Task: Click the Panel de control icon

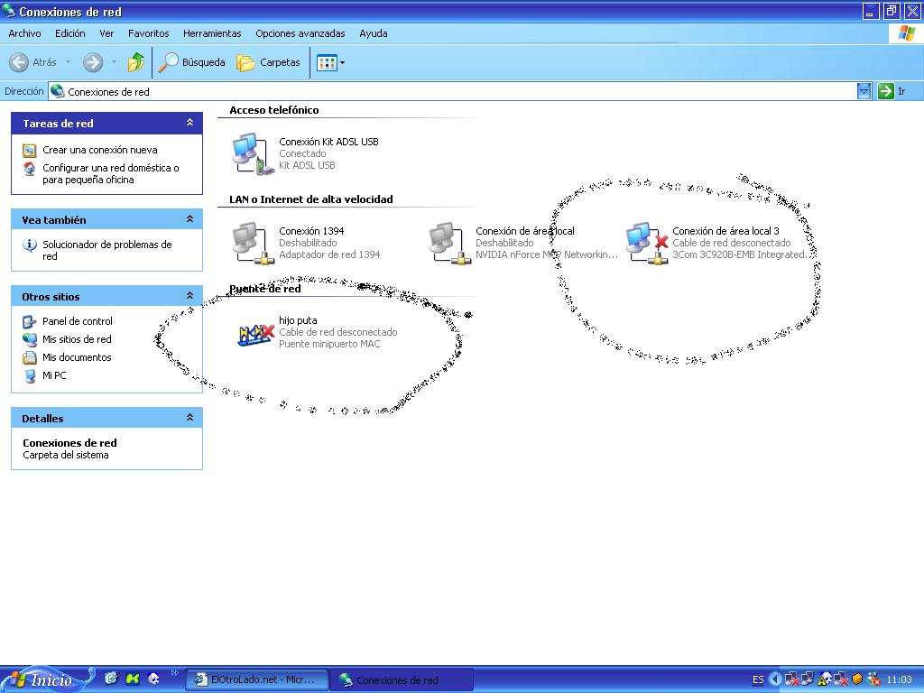Action: pos(30,322)
